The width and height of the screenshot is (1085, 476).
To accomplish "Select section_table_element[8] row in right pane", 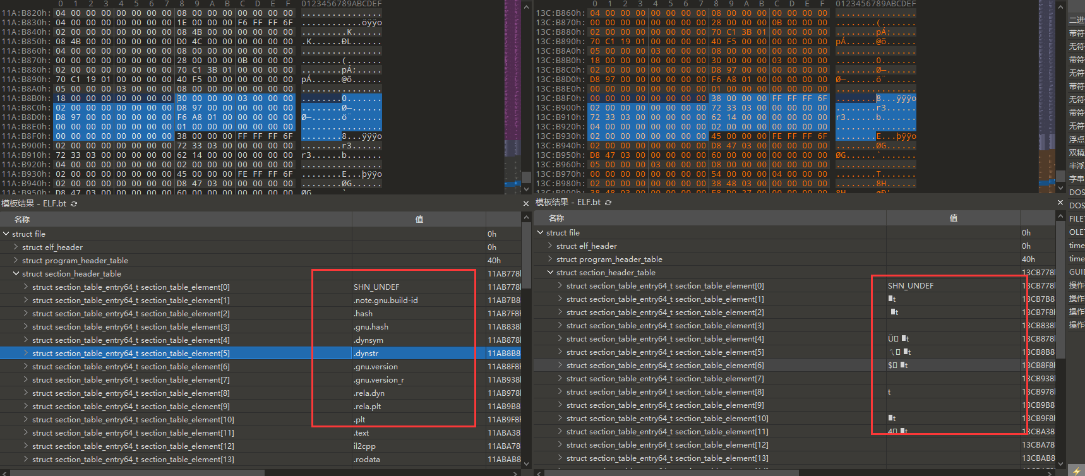I will (x=794, y=392).
